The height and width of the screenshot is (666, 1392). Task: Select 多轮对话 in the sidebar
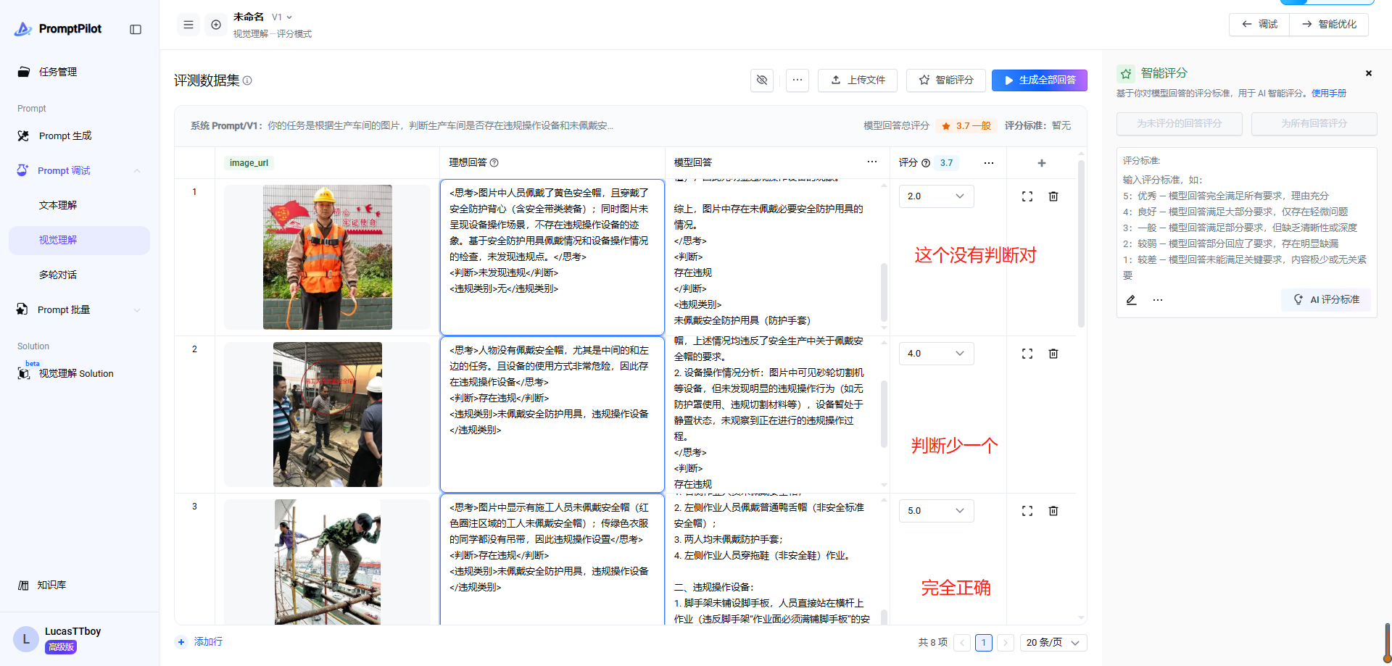[x=58, y=275]
